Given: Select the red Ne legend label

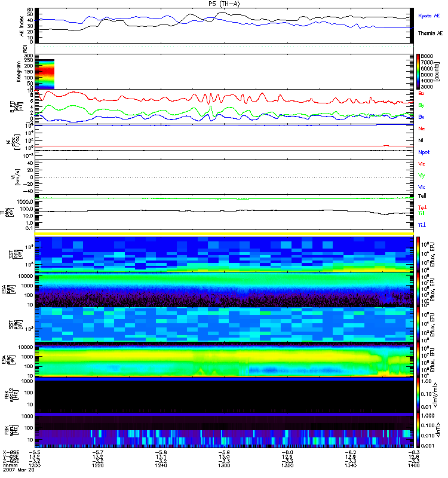Looking at the screenshot, I should tap(422, 128).
